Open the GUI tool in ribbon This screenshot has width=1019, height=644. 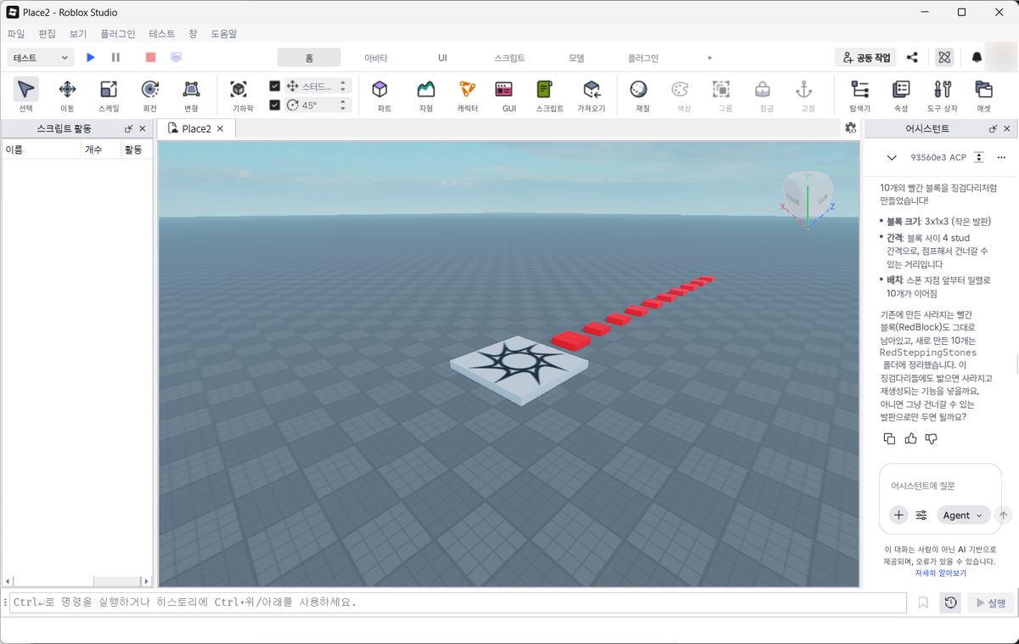point(509,96)
